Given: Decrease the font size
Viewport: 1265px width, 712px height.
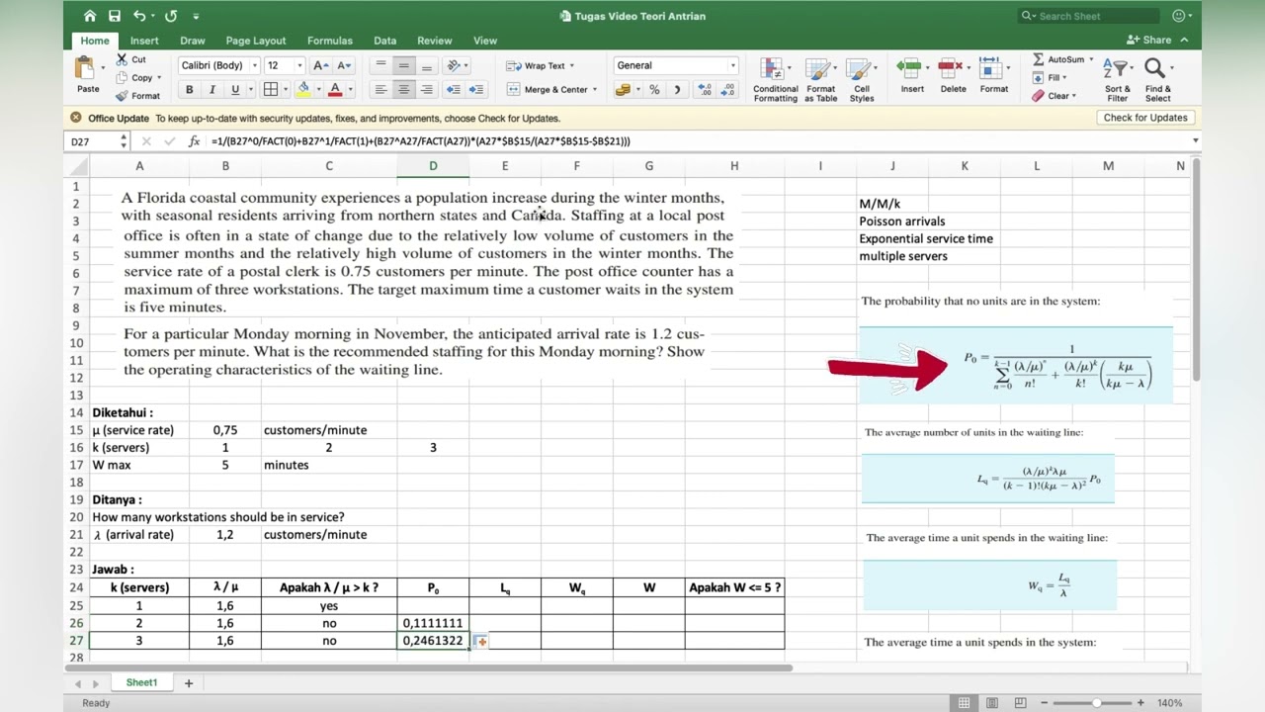Looking at the screenshot, I should pos(343,65).
